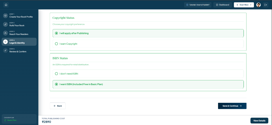
Task: Open Create Your Book Profile step
Action: pos(19,16)
